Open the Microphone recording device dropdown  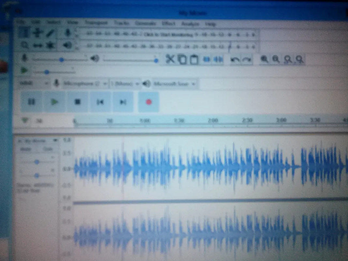[85, 84]
